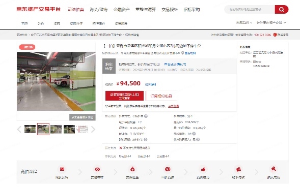Select the fourth parking thumbnail
This screenshot has height=187, width=300.
pyautogui.click(x=69, y=129)
